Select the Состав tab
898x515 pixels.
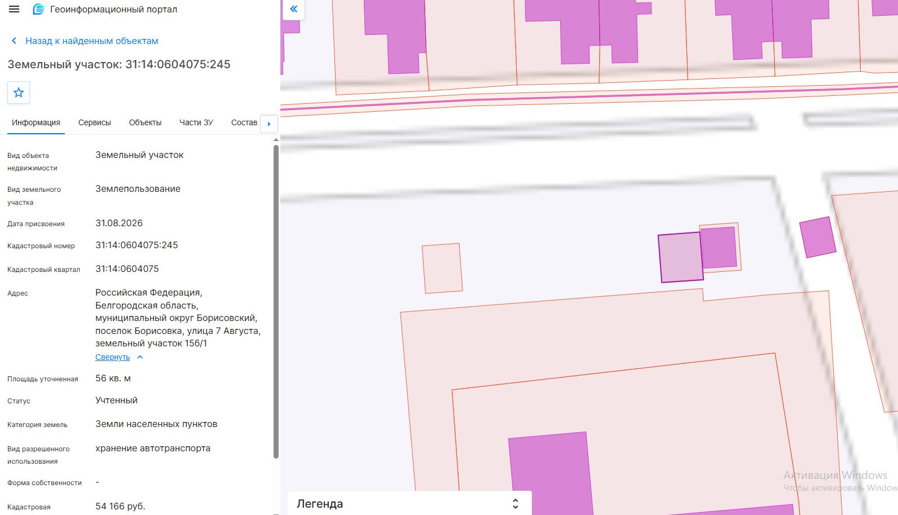(x=244, y=122)
